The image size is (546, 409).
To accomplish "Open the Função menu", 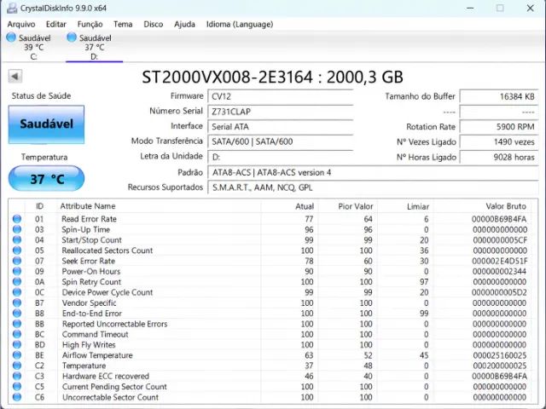I will (90, 25).
